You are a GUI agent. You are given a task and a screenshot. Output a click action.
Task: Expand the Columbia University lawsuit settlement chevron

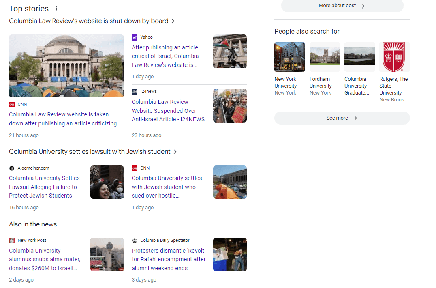pos(175,151)
